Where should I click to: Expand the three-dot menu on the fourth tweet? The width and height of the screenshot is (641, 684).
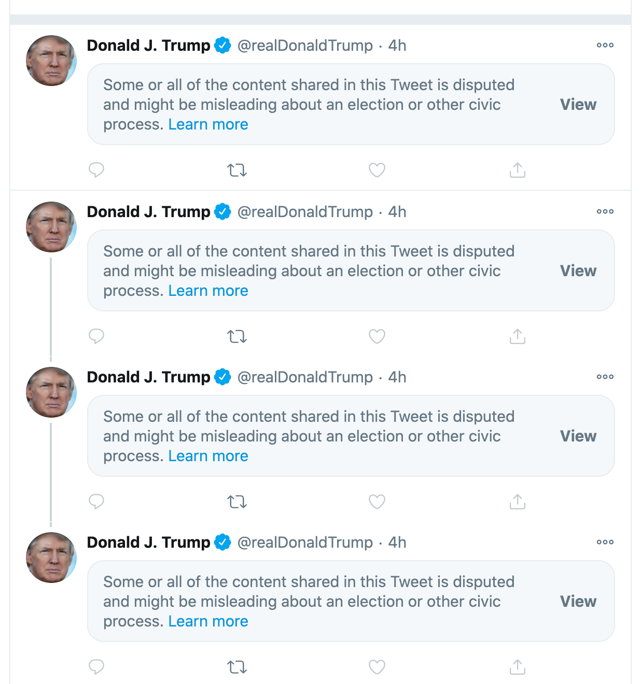605,543
